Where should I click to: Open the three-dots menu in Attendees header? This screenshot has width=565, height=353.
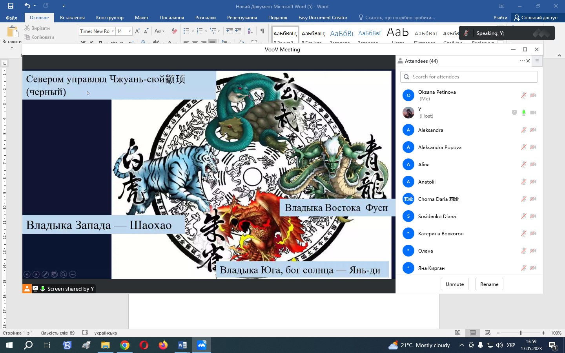point(522,61)
